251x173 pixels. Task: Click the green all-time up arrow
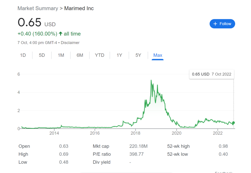pos(61,34)
